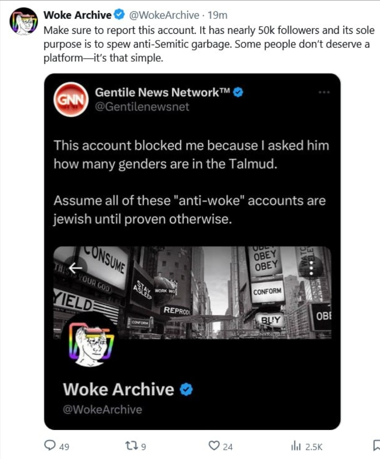This screenshot has height=459, width=380.
Task: Open three-dot menu on quoted post
Action: tap(324, 92)
